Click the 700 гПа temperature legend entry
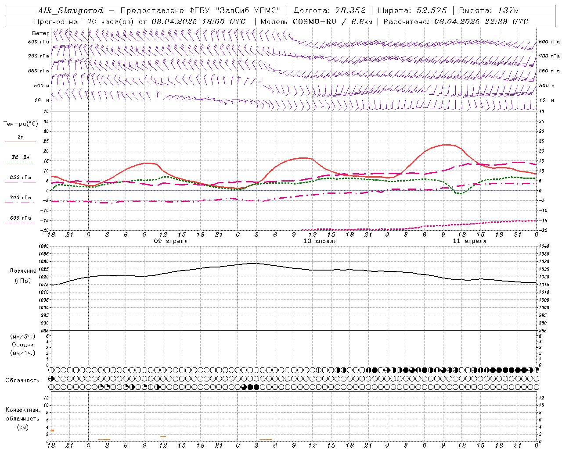Image resolution: width=562 pixels, height=449 pixels. [x=21, y=197]
